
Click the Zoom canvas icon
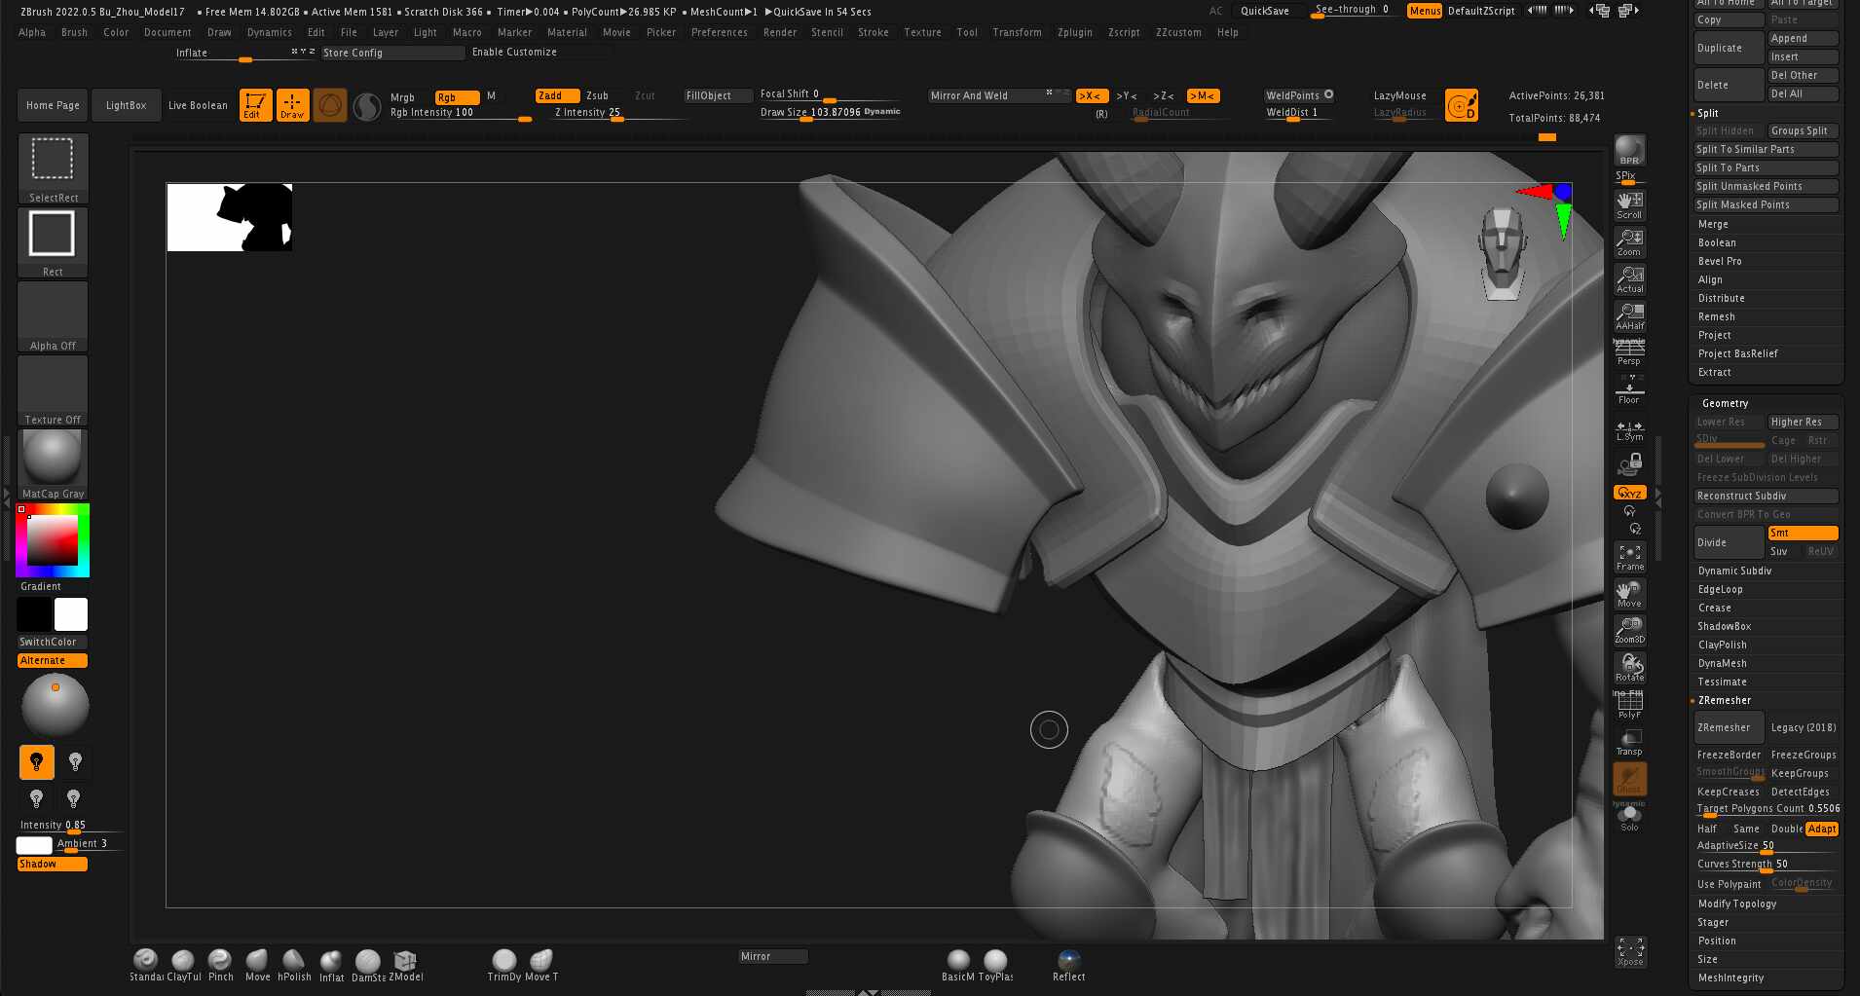tap(1629, 242)
